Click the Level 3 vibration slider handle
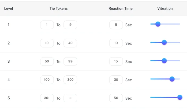Screen dimensions: 187x109 pyautogui.click(x=164, y=60)
